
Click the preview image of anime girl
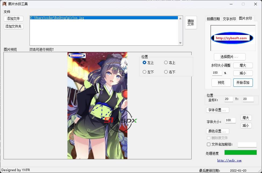point(97,105)
